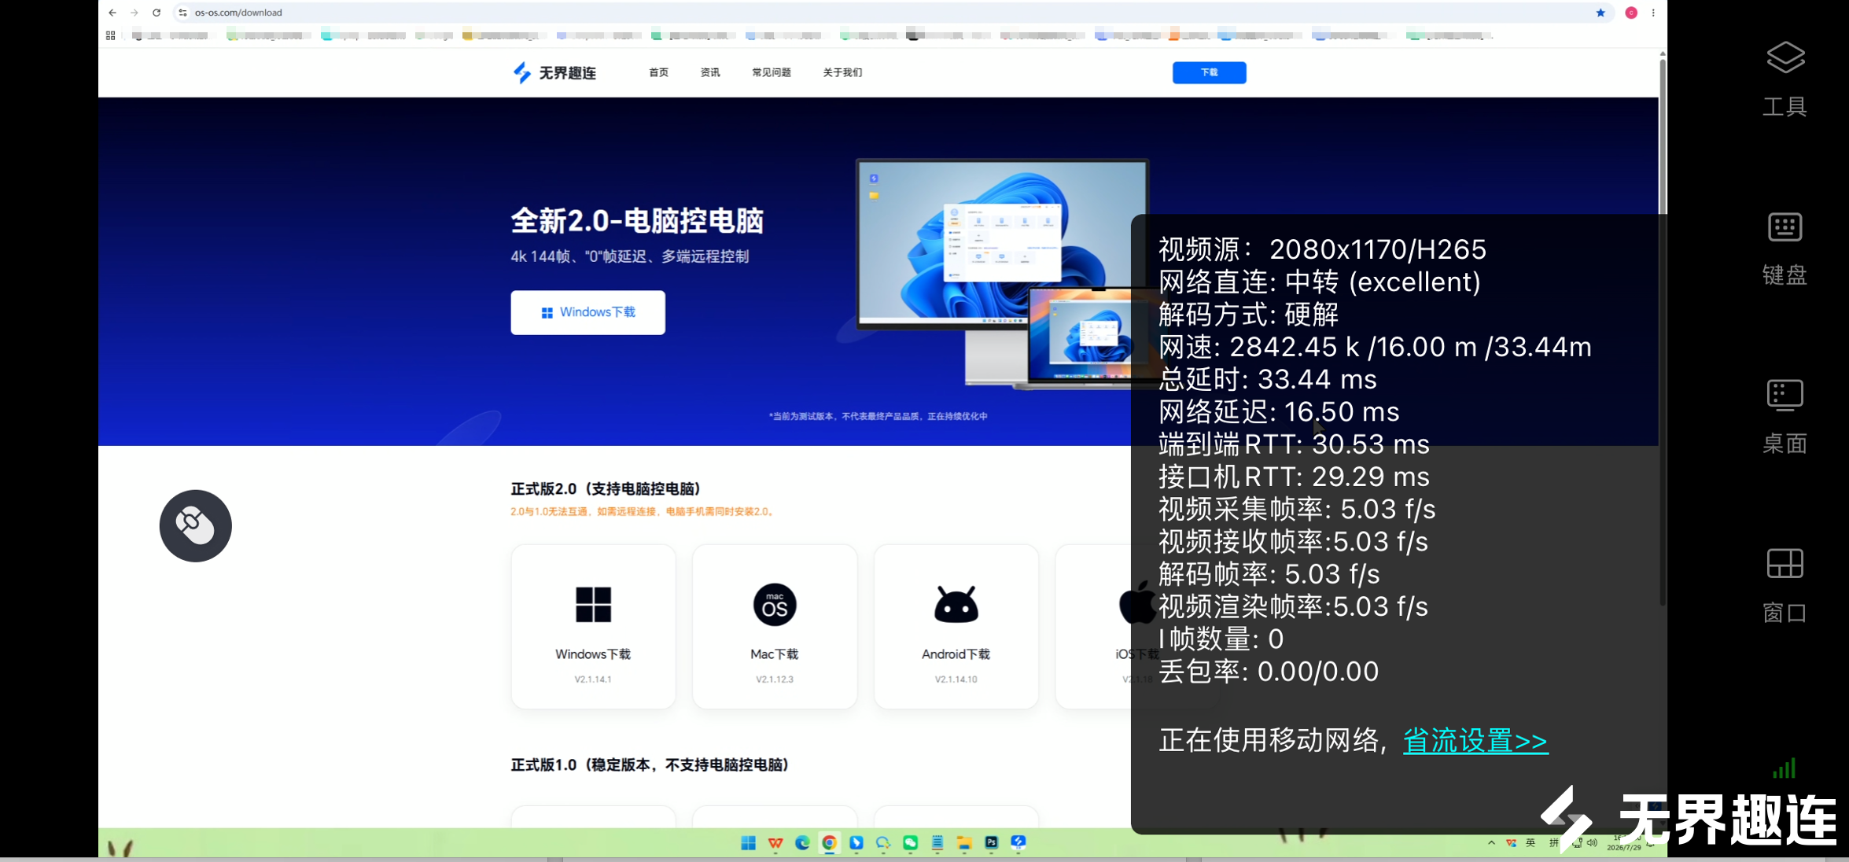The width and height of the screenshot is (1849, 862).
Task: Open Notepad from the taskbar
Action: point(937,843)
